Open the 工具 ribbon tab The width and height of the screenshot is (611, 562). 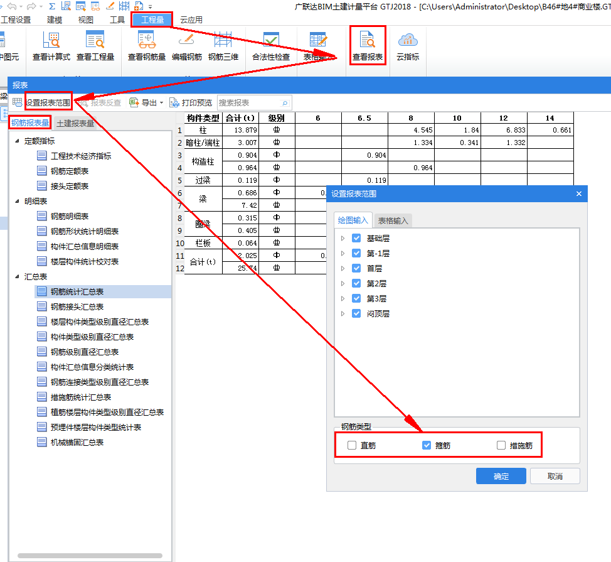tap(117, 20)
